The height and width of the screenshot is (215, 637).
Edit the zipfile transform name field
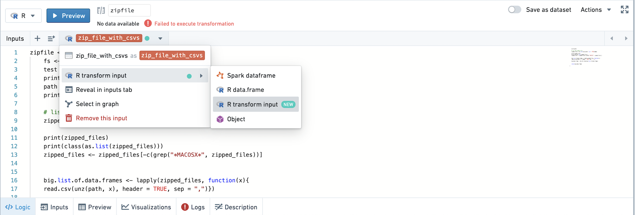pyautogui.click(x=129, y=10)
